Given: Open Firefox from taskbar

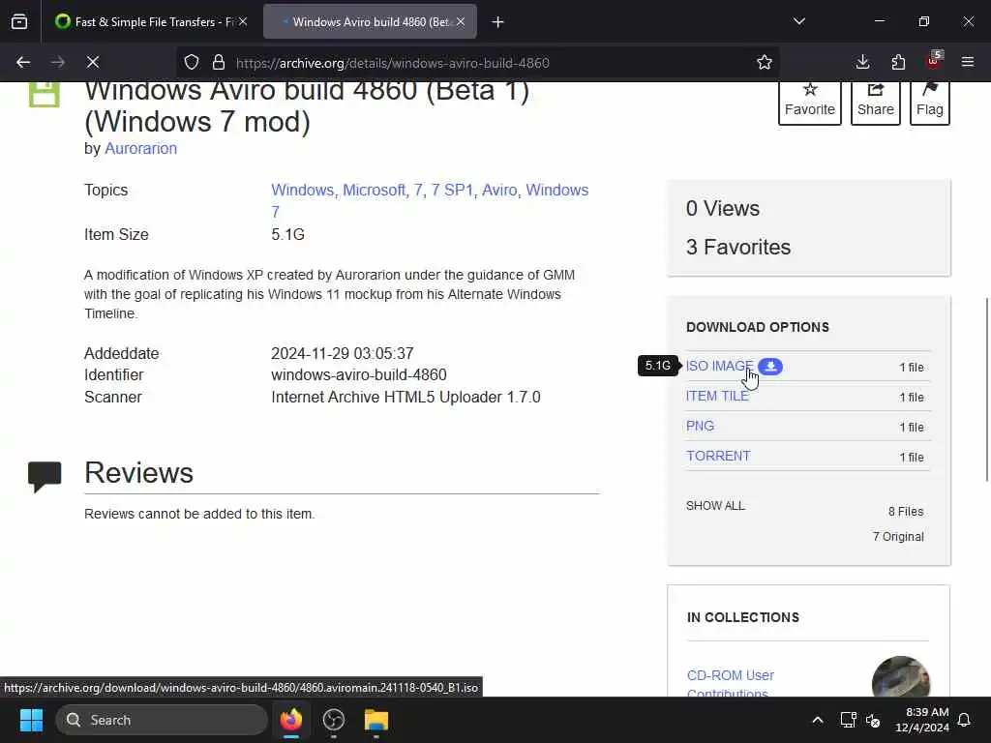Looking at the screenshot, I should (290, 720).
